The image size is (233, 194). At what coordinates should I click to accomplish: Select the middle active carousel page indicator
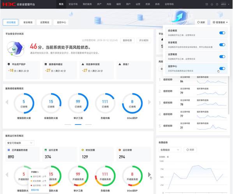(x=78, y=125)
